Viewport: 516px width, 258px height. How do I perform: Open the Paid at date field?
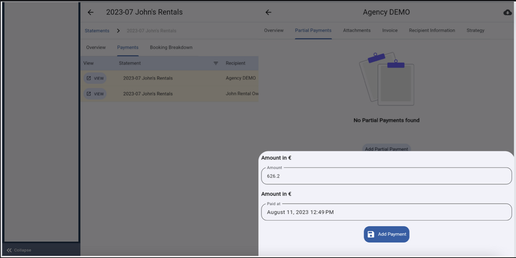pos(386,212)
